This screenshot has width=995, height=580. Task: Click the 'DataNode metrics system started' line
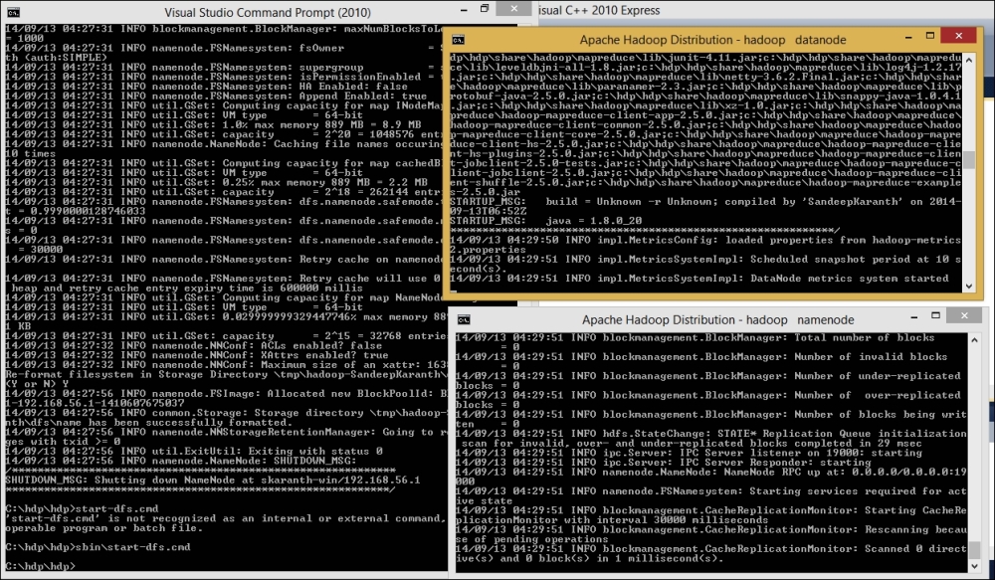coord(699,279)
